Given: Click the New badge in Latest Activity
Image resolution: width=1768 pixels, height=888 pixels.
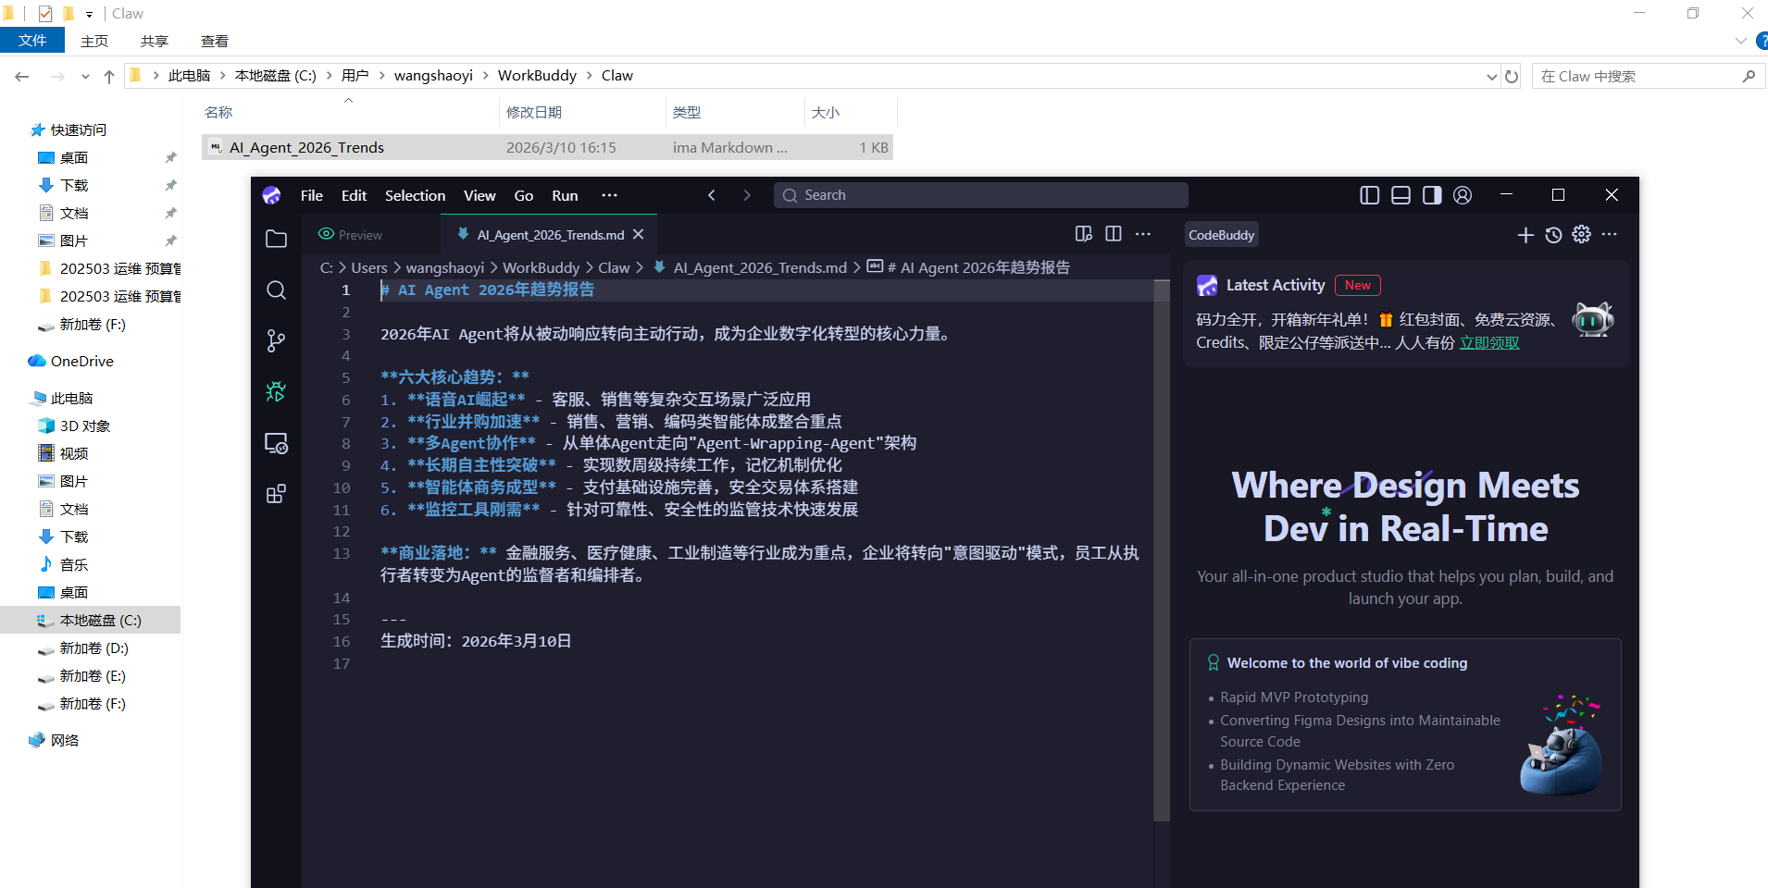Looking at the screenshot, I should click(1358, 286).
